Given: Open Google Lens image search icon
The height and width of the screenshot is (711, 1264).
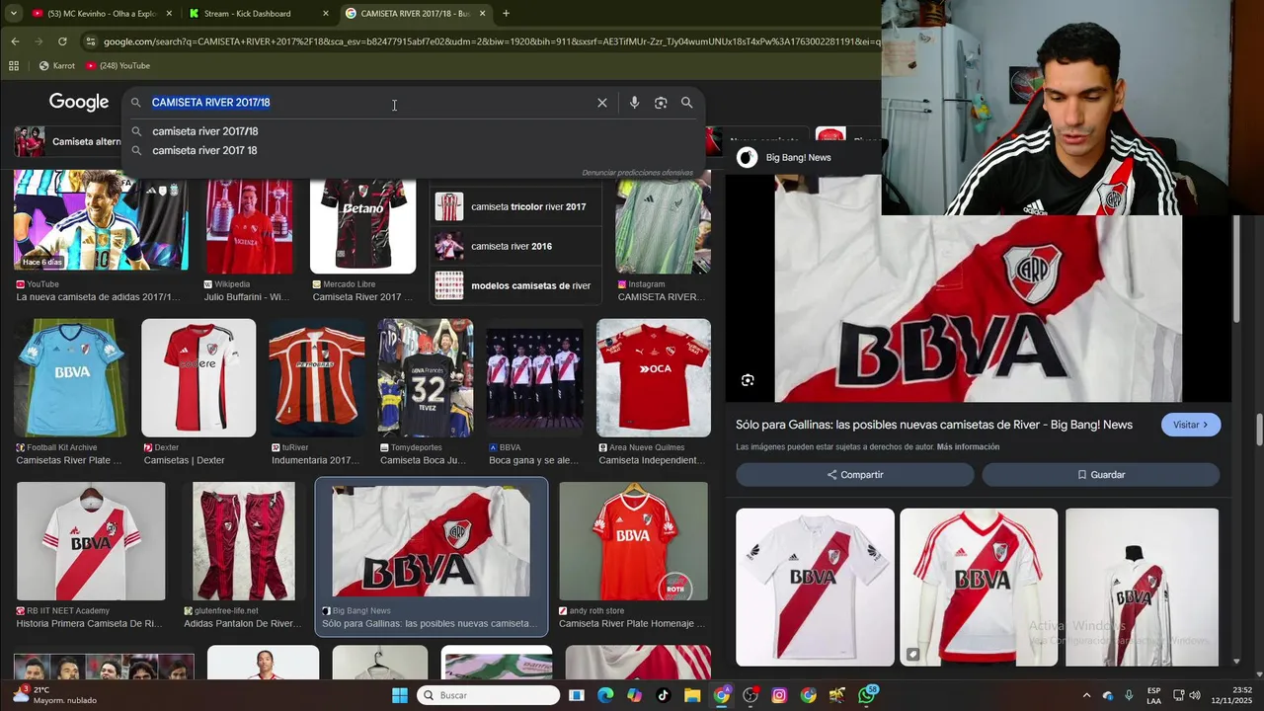Looking at the screenshot, I should coord(661,103).
